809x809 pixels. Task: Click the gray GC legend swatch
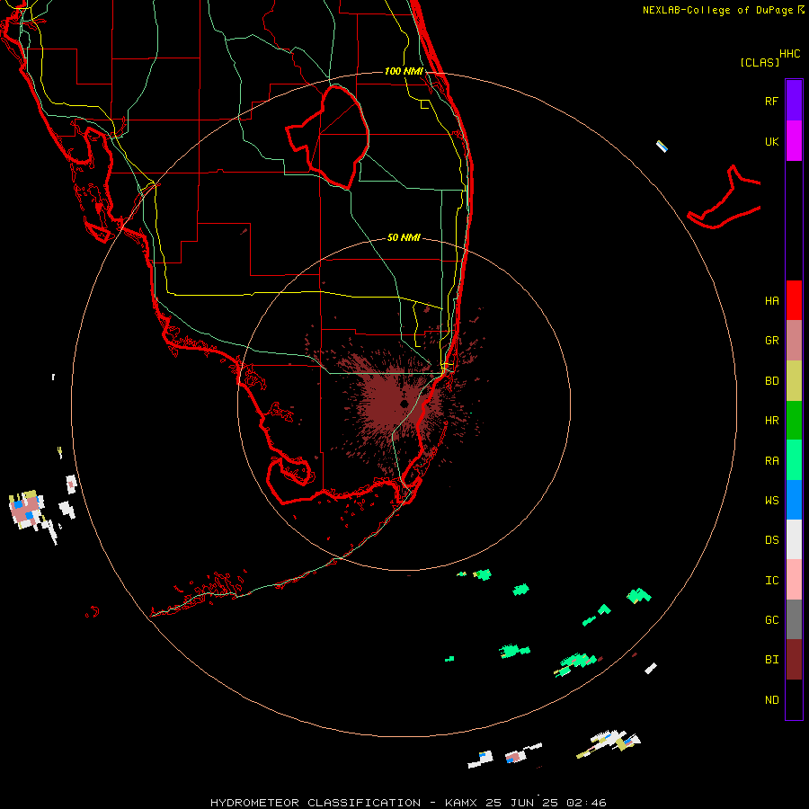(794, 619)
